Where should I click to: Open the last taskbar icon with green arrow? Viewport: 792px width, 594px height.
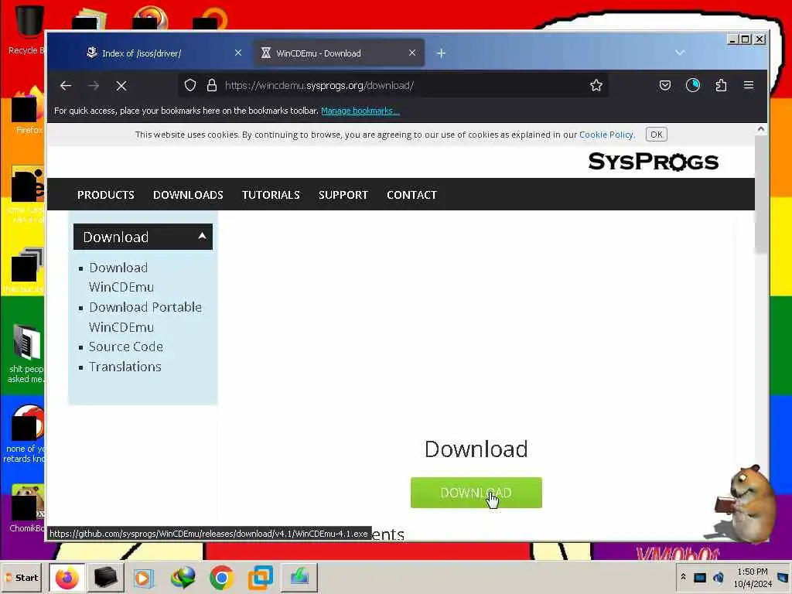[299, 577]
